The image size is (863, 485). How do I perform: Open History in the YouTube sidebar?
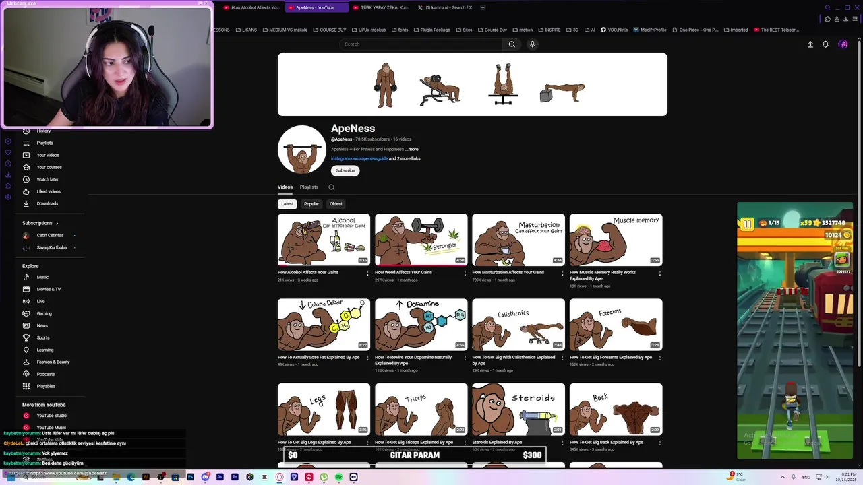click(x=43, y=131)
